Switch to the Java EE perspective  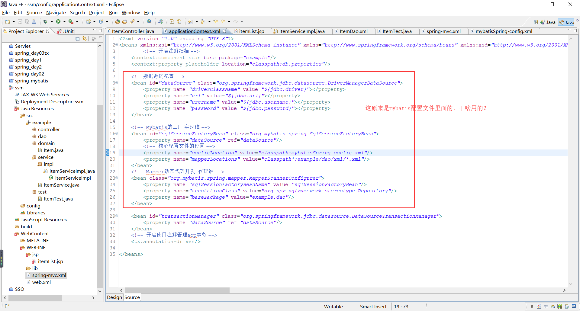click(x=566, y=22)
